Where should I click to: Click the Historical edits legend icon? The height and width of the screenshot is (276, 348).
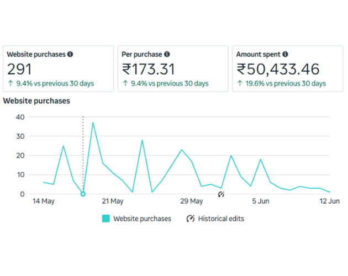(x=191, y=219)
